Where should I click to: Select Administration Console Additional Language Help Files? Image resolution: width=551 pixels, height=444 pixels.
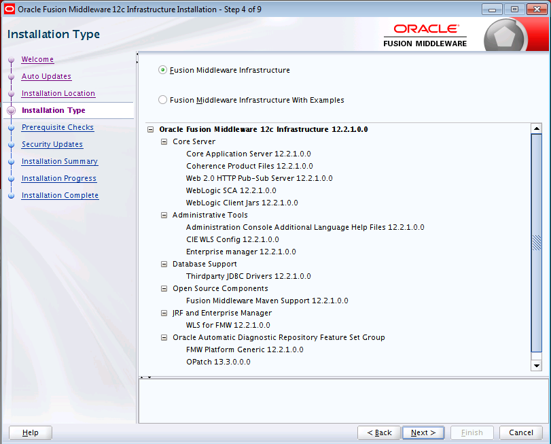[x=305, y=228]
